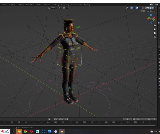Screen dimensions: 160x134
Task: Toggle X-Ray display mode
Action: pos(143,8)
